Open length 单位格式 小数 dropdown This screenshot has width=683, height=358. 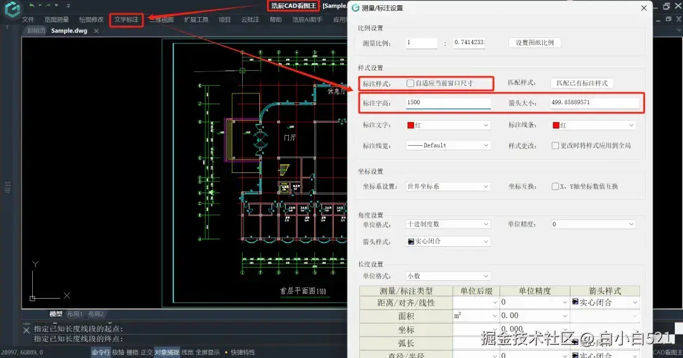point(448,276)
